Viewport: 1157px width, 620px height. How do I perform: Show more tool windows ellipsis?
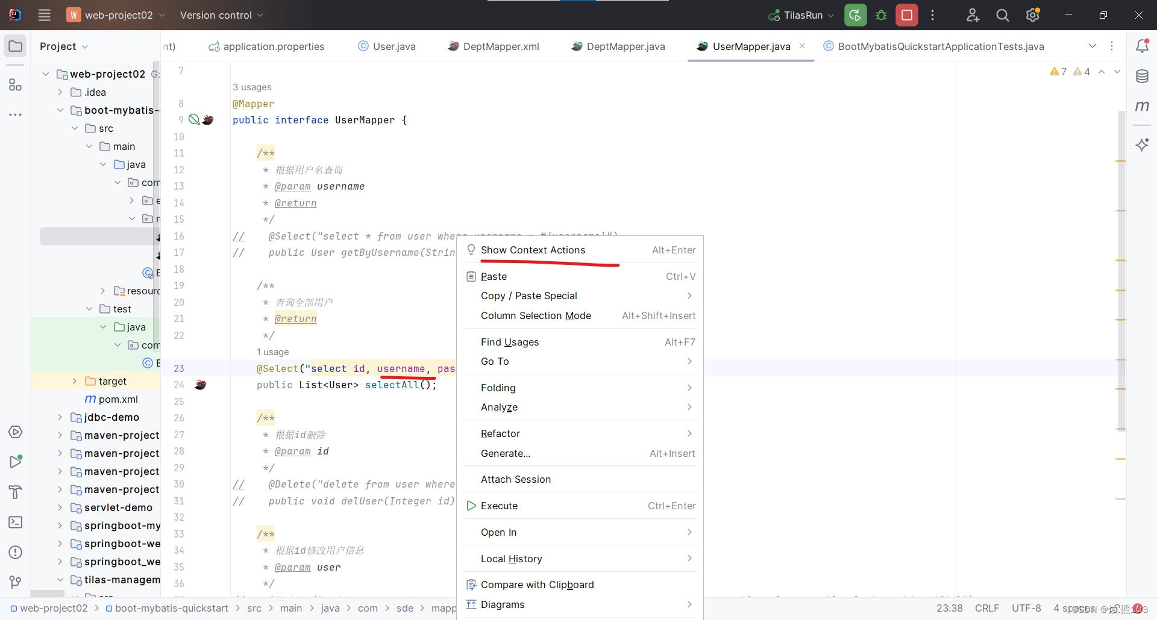tap(16, 114)
